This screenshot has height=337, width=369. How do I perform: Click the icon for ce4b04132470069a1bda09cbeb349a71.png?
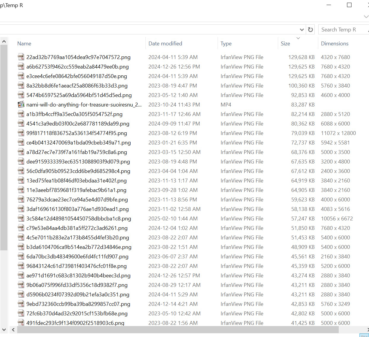(21, 142)
